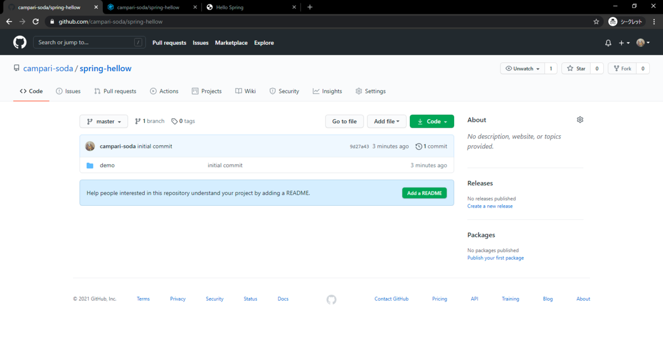Open the demo folder

click(107, 166)
